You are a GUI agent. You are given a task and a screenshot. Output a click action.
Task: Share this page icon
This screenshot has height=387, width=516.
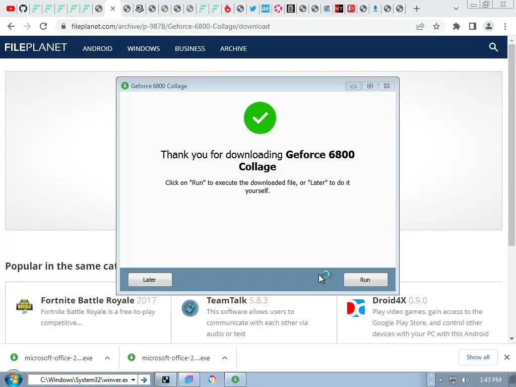tap(420, 26)
